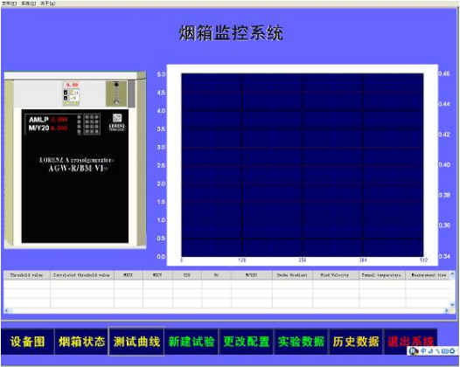The height and width of the screenshot is (367, 460).
Task: Click the red 退出系统 exit button
Action: coord(410,342)
